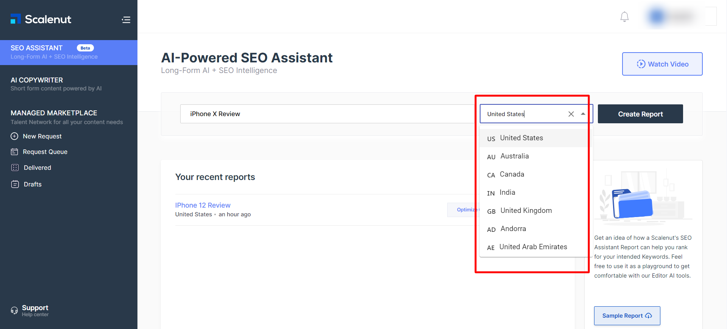Select Australia from the country list
The width and height of the screenshot is (727, 329).
[533, 156]
